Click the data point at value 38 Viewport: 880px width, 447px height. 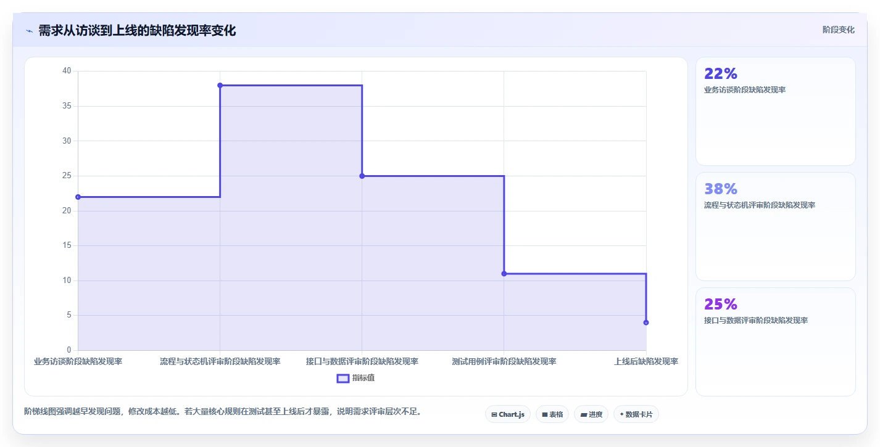pyautogui.click(x=220, y=85)
